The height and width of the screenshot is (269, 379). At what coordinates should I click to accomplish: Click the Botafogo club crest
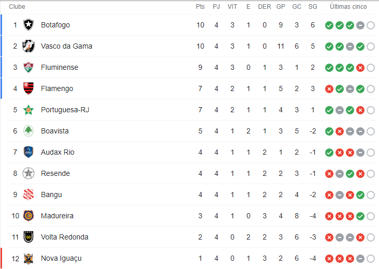pyautogui.click(x=28, y=25)
